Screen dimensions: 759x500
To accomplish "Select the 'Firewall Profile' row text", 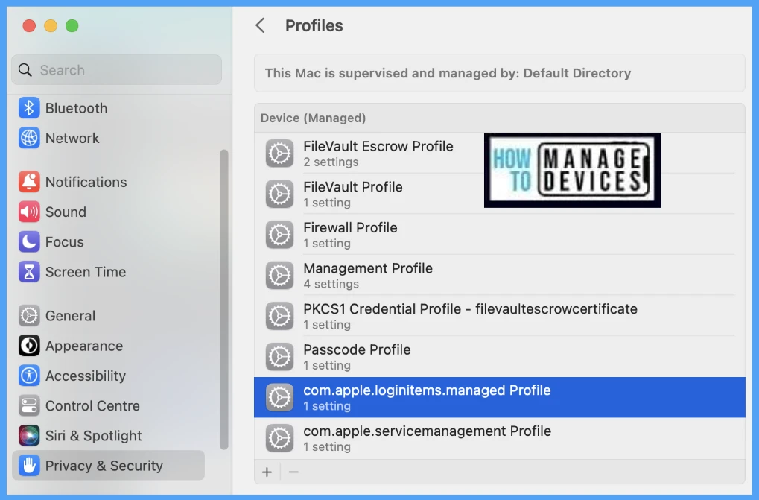I will point(351,227).
